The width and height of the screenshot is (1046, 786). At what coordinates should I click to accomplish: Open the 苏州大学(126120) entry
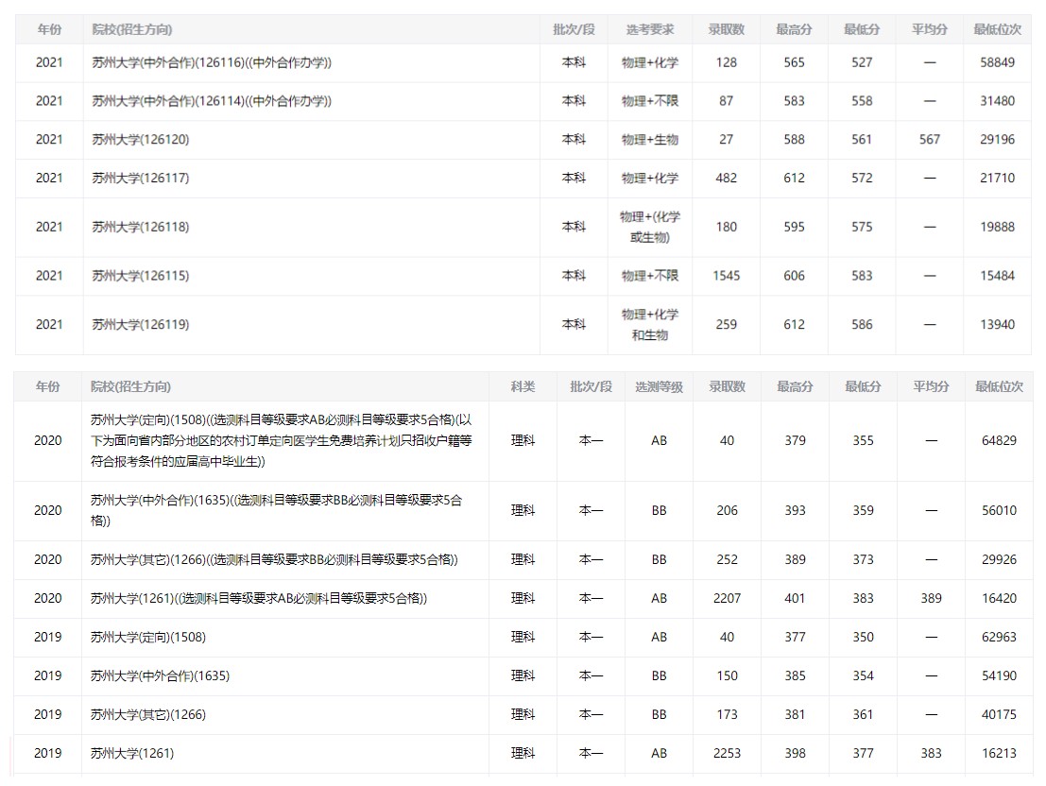(x=141, y=139)
